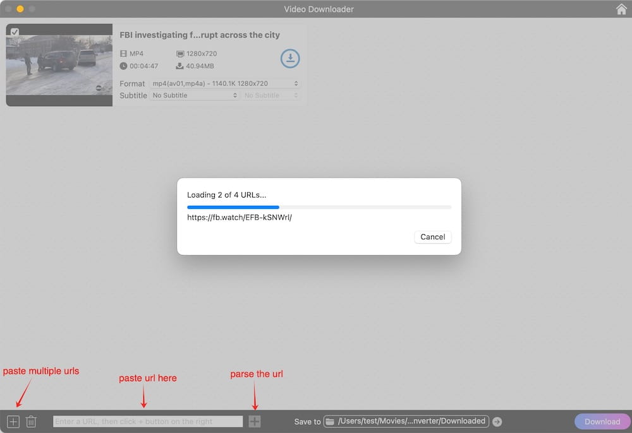Click the yellow minimize window button
Screen dimensions: 632x433
point(20,9)
